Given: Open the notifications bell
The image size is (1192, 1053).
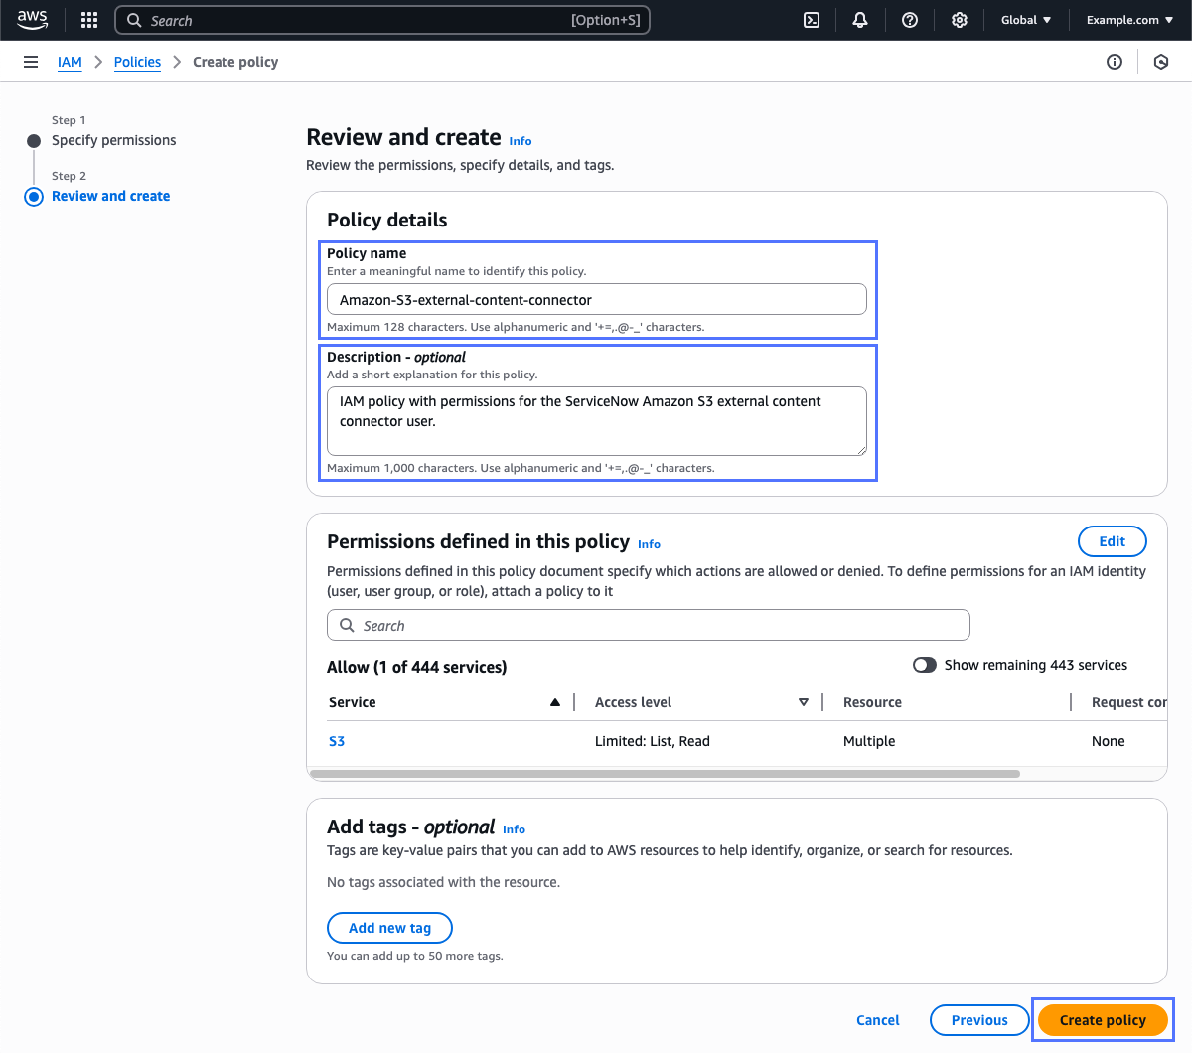Looking at the screenshot, I should [x=860, y=20].
